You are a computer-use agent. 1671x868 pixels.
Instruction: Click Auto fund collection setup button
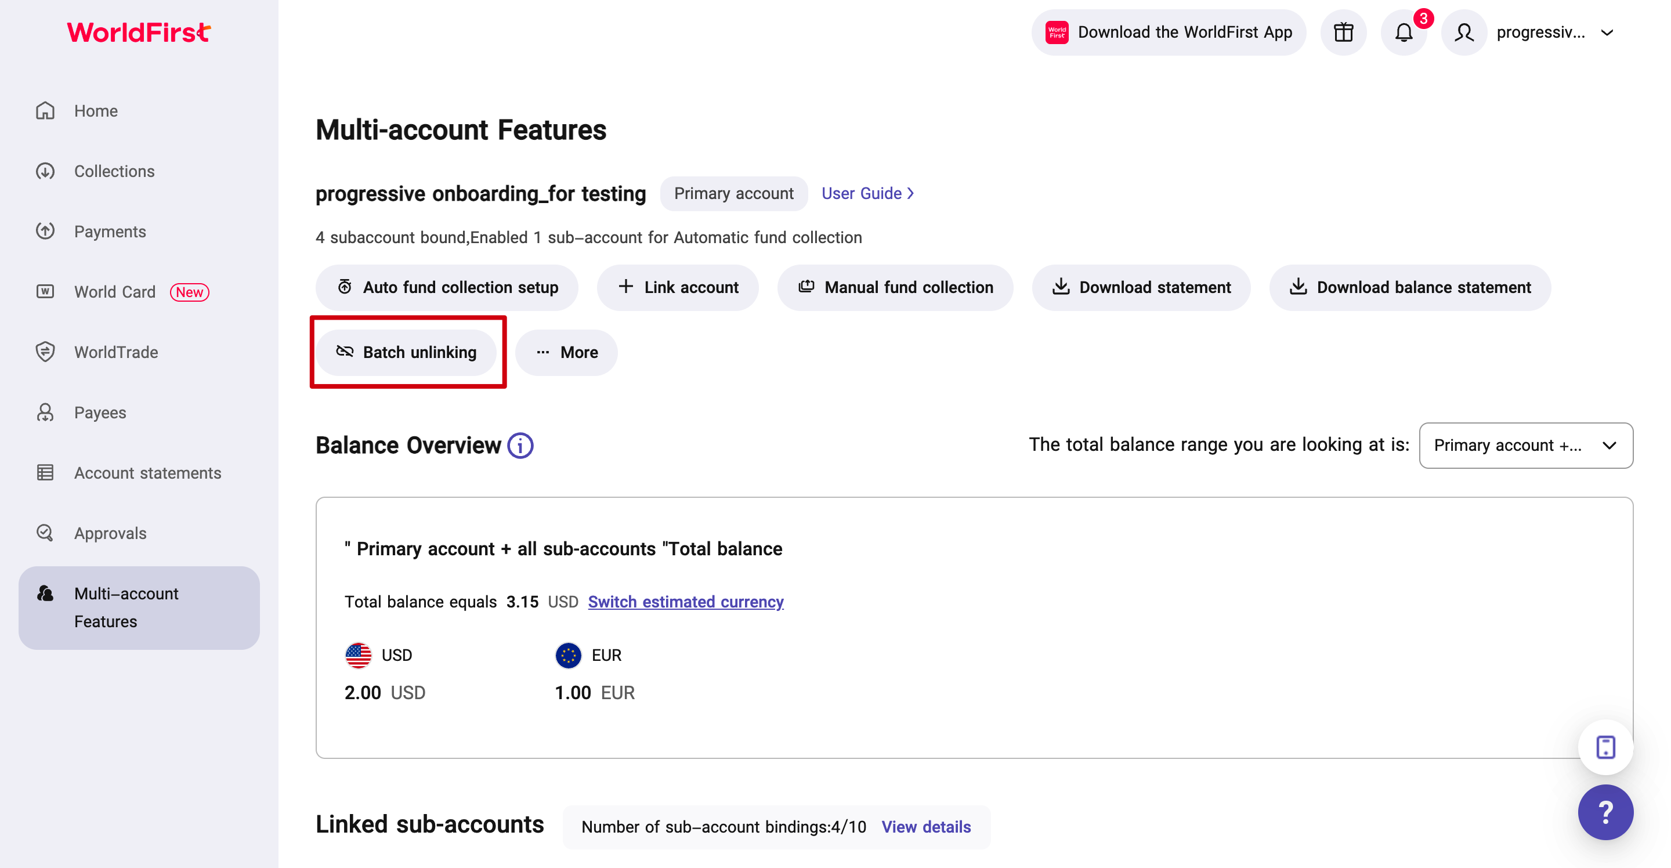(x=447, y=287)
